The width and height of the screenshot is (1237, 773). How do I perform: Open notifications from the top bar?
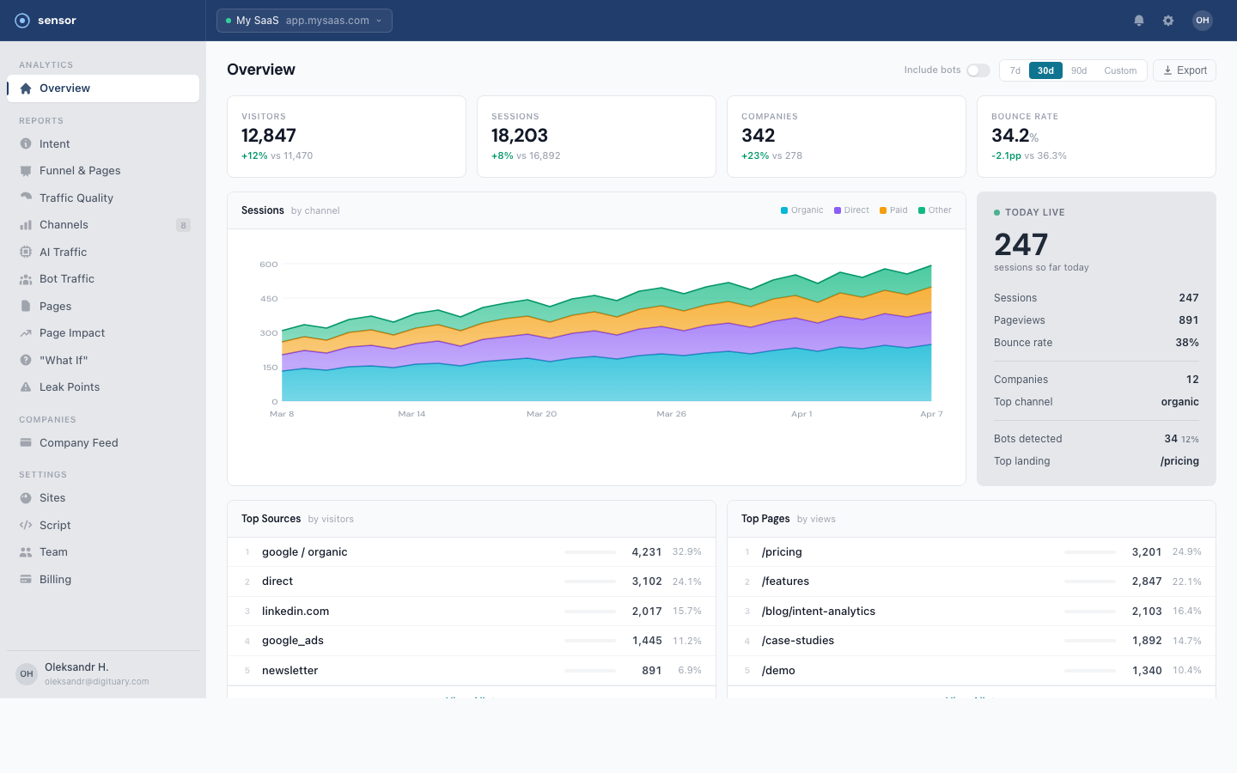[1139, 20]
